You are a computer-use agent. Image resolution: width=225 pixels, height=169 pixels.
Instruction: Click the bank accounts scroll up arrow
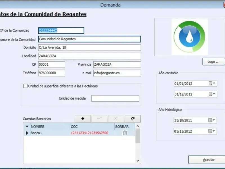(x=138, y=126)
